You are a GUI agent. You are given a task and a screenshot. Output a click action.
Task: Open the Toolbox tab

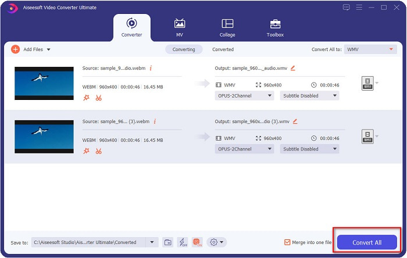click(x=275, y=27)
